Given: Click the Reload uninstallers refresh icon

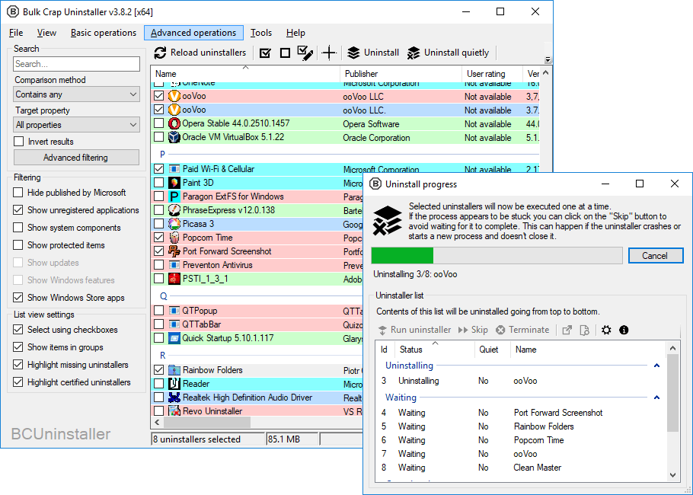Looking at the screenshot, I should coord(160,53).
